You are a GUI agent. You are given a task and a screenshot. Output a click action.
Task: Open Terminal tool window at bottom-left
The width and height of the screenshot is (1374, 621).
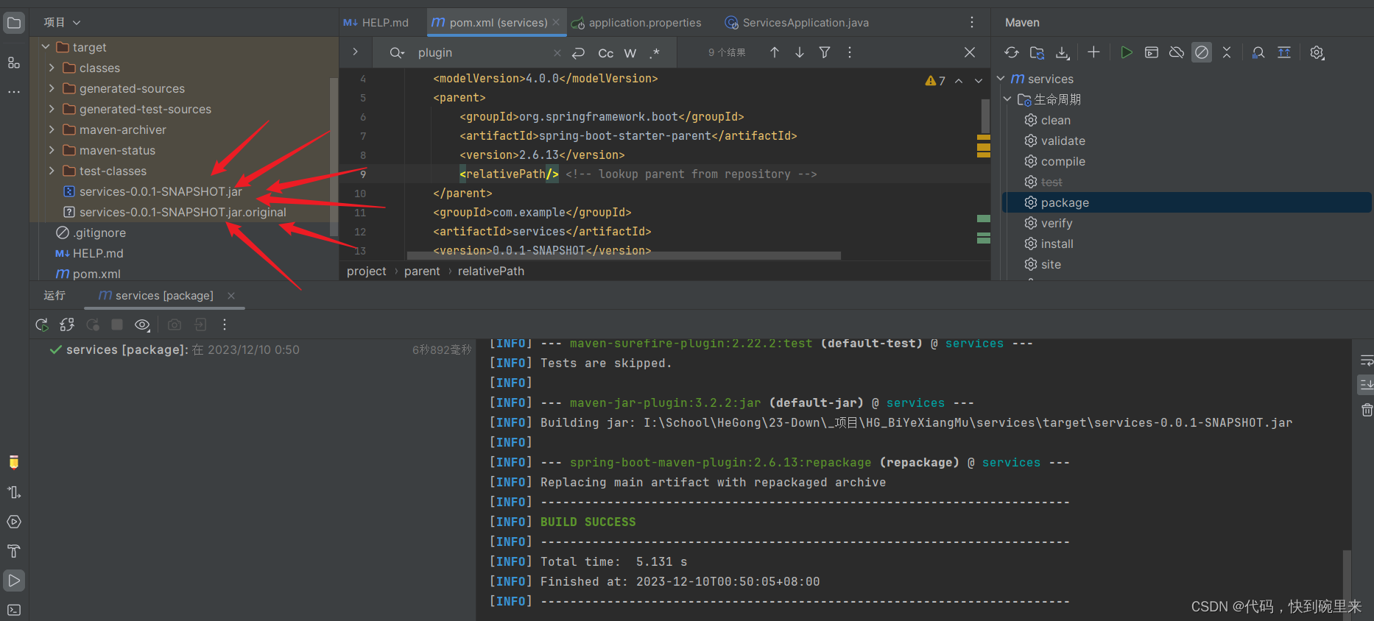click(14, 609)
